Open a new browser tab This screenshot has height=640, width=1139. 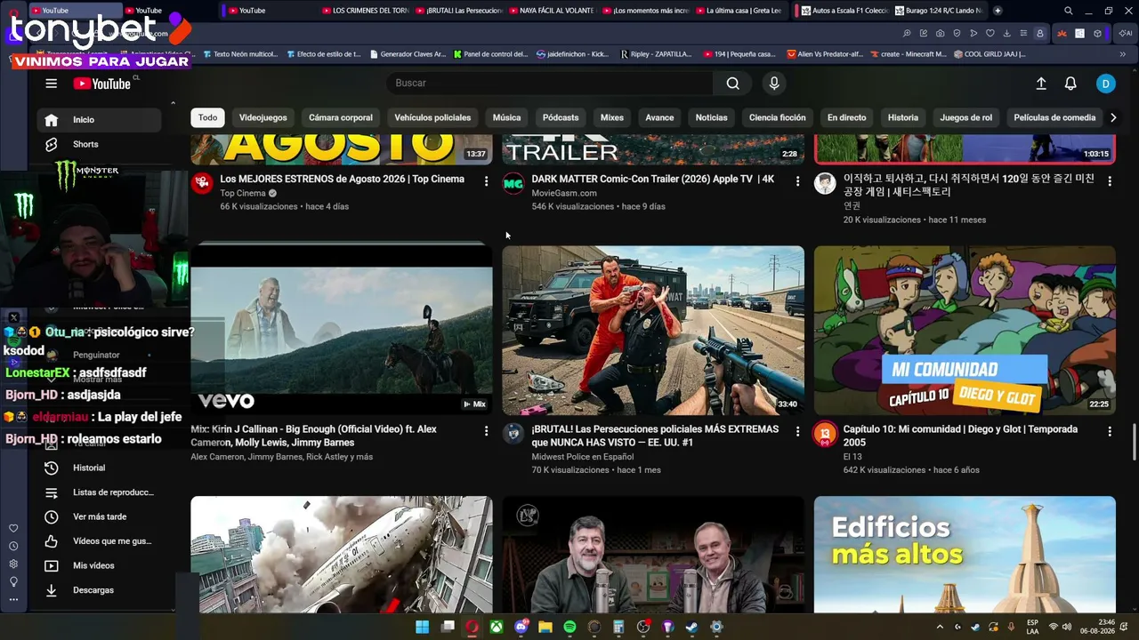(x=998, y=11)
